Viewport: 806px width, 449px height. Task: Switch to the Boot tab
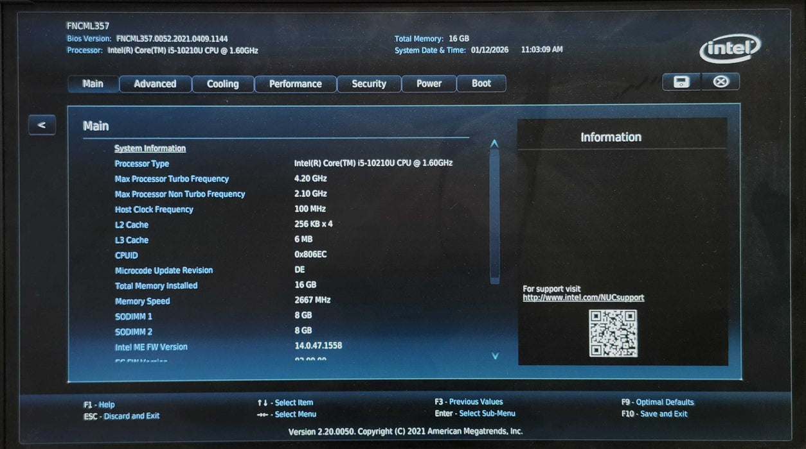click(481, 84)
